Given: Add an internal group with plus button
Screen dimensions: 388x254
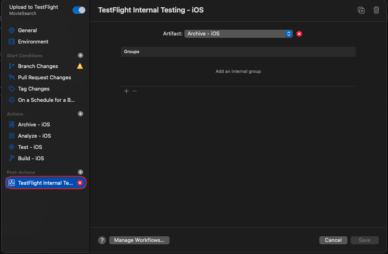Looking at the screenshot, I should 126,91.
